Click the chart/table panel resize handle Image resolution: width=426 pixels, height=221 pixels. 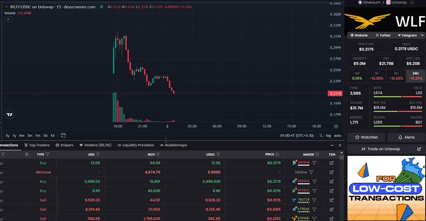point(166,141)
